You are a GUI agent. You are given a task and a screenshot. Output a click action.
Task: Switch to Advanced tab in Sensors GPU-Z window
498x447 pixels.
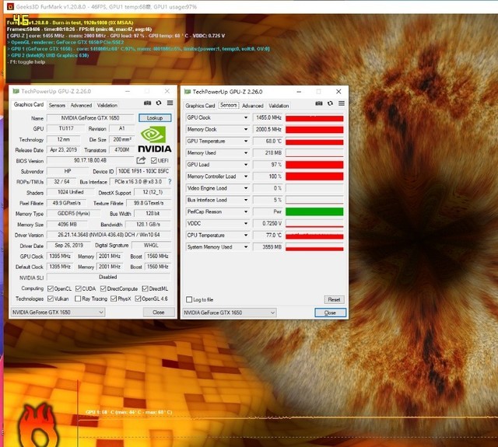click(x=252, y=106)
